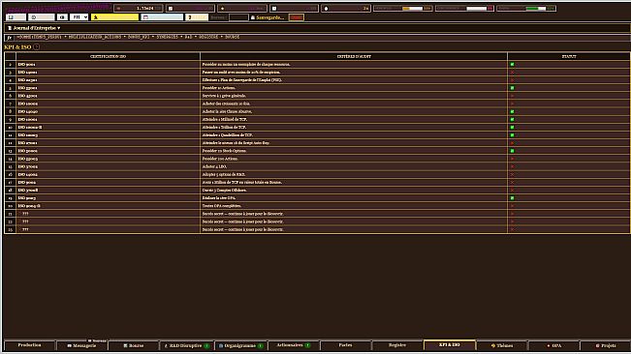
Task: Click the green status for 'Réaliser la 1ère OPA'
Action: [513, 198]
